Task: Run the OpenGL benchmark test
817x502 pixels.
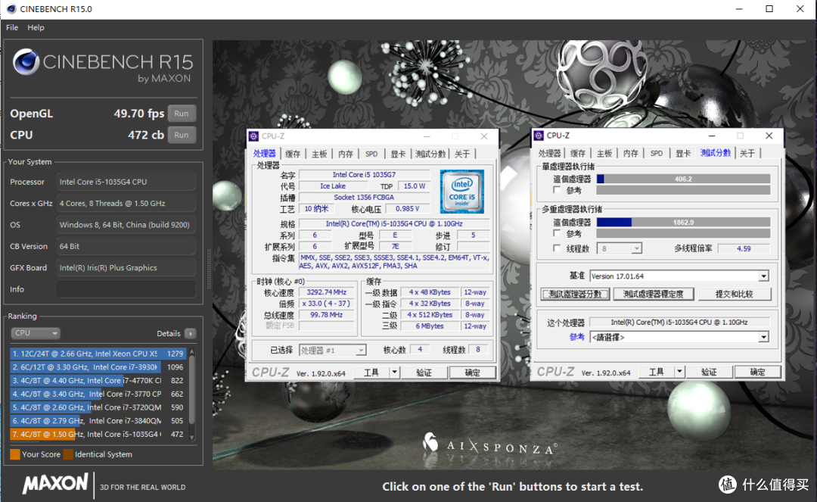Action: (182, 114)
